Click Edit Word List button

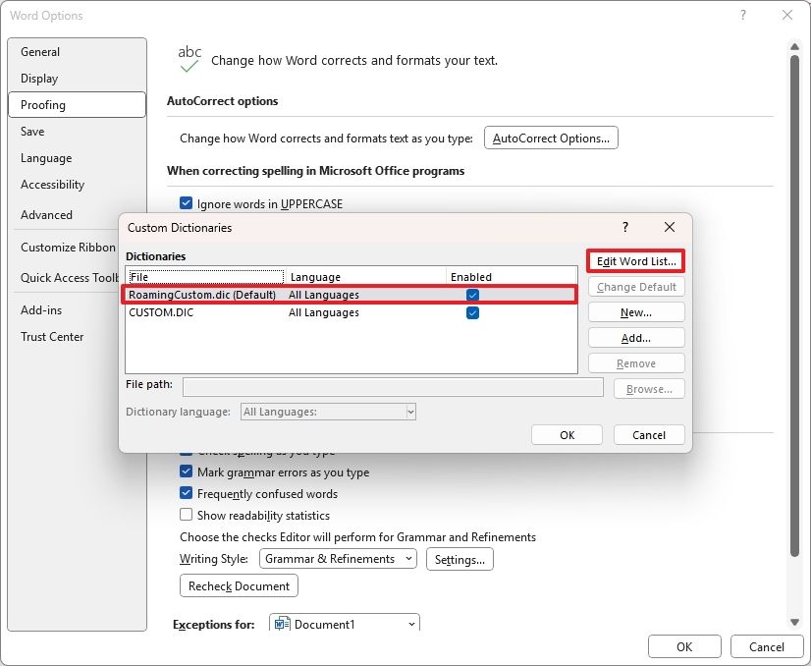point(635,260)
